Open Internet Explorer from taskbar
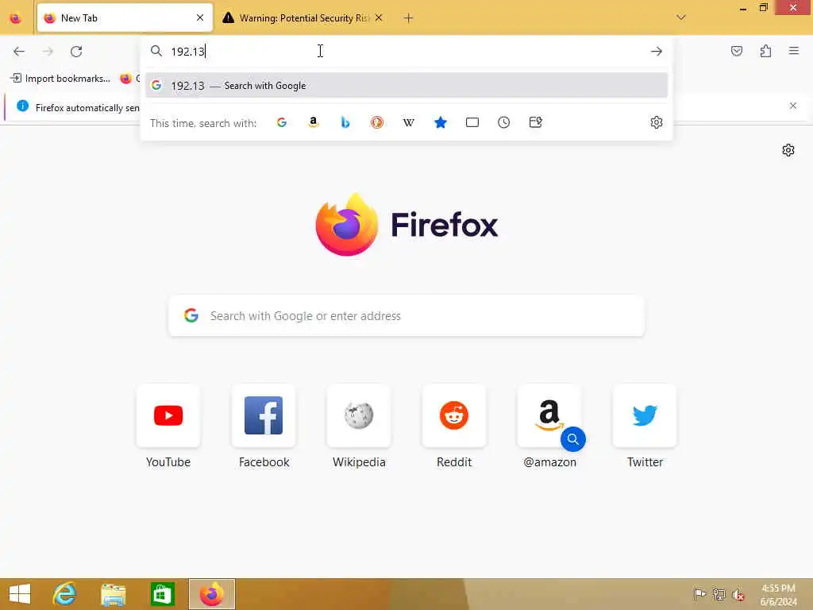813x610 pixels. pos(65,594)
